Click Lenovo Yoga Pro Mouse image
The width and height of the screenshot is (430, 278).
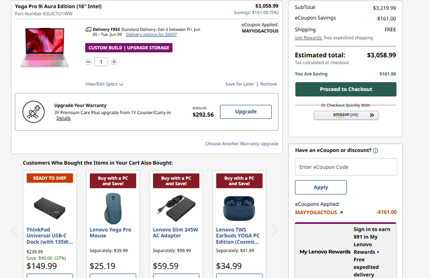113,208
